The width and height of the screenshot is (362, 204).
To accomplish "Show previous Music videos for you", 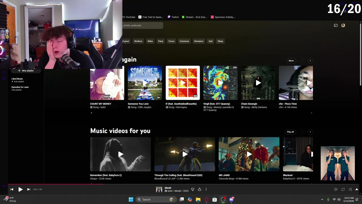I will [x=303, y=132].
